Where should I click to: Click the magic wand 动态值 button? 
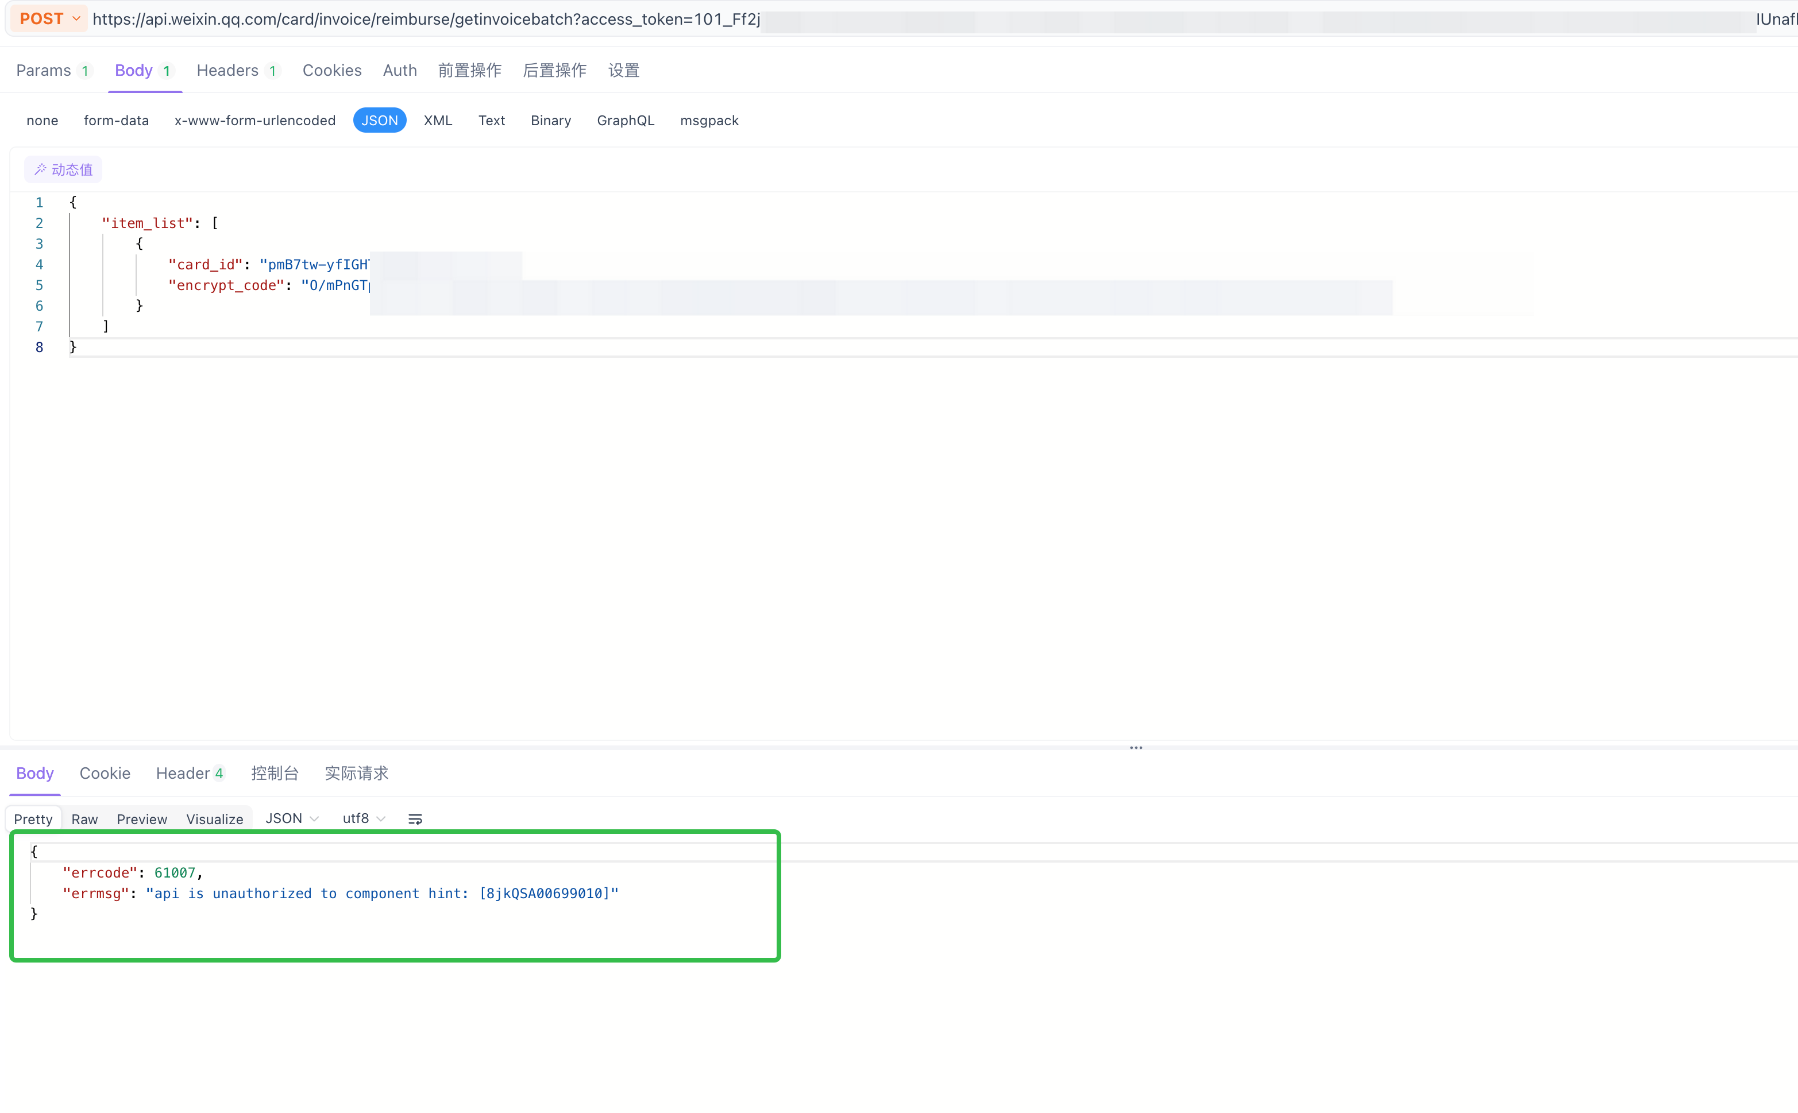click(63, 169)
